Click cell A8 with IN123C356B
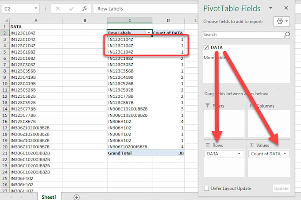The image size is (301, 200). click(x=36, y=71)
